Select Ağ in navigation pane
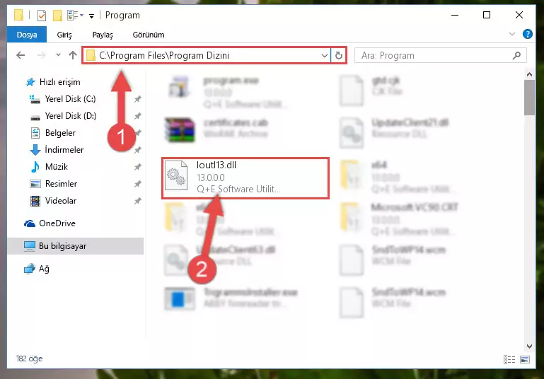 click(37, 269)
